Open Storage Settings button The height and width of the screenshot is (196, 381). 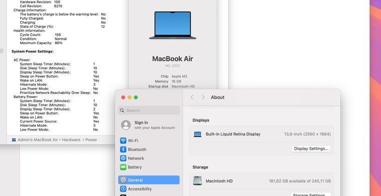click(311, 194)
